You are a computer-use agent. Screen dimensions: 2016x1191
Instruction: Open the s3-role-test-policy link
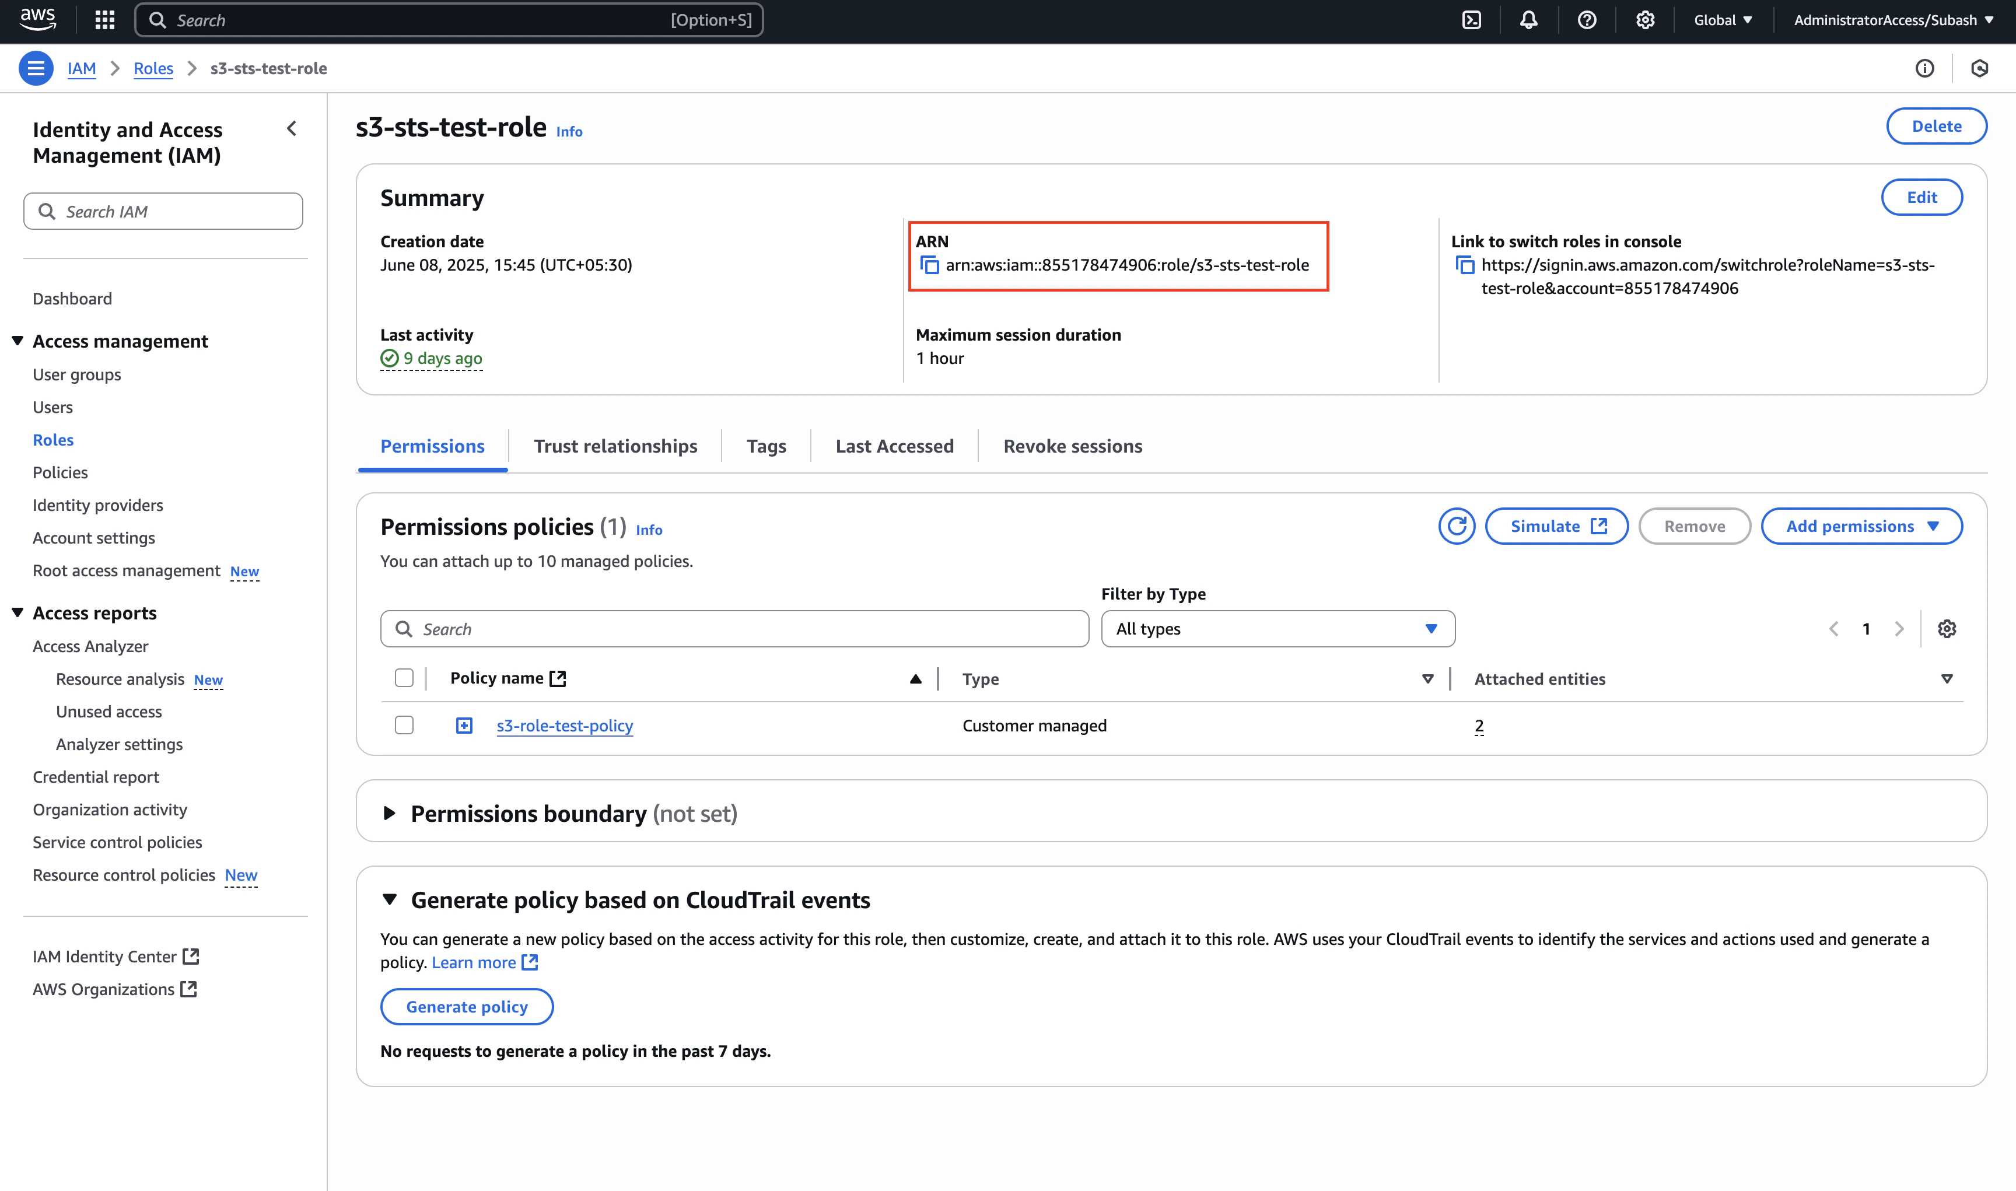[564, 726]
